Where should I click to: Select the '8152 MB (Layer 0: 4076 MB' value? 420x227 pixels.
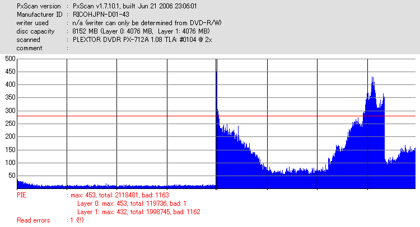(x=141, y=31)
